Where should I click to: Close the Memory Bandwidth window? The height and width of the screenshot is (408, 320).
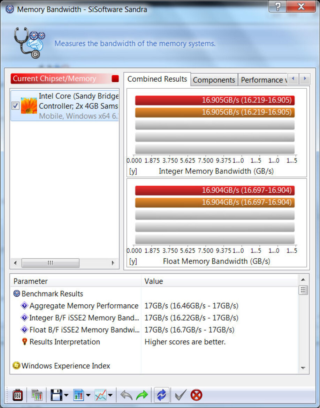301,7
